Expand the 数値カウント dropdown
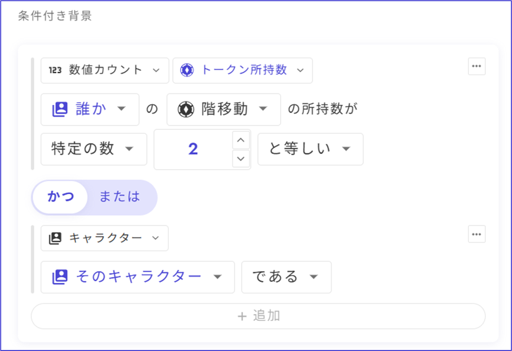The image size is (512, 351). [104, 70]
